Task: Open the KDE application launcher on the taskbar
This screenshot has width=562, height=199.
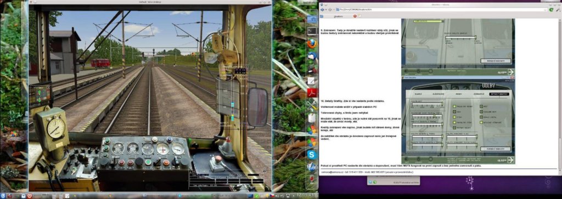Action: (x=3, y=196)
